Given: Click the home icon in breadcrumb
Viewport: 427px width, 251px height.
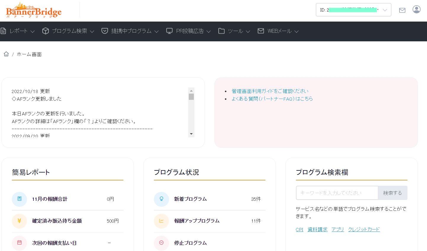Looking at the screenshot, I should (6, 54).
